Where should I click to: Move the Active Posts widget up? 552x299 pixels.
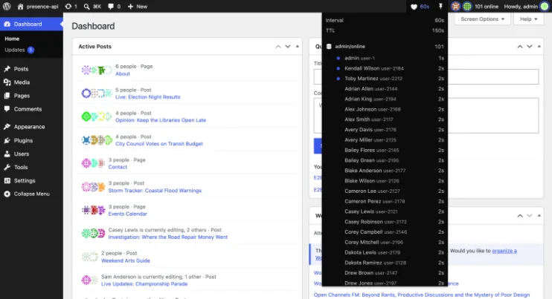pos(278,46)
